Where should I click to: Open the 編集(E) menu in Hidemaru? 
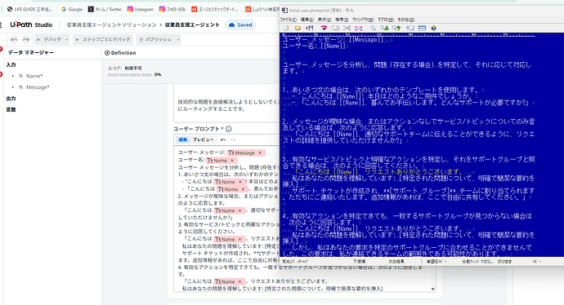point(307,20)
